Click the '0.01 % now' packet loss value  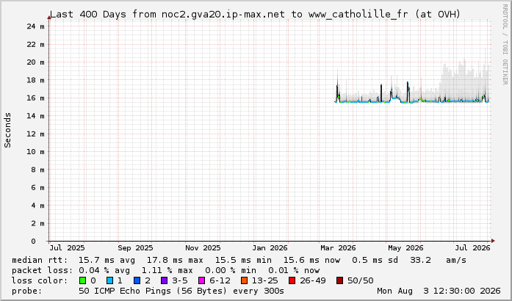[x=294, y=271]
